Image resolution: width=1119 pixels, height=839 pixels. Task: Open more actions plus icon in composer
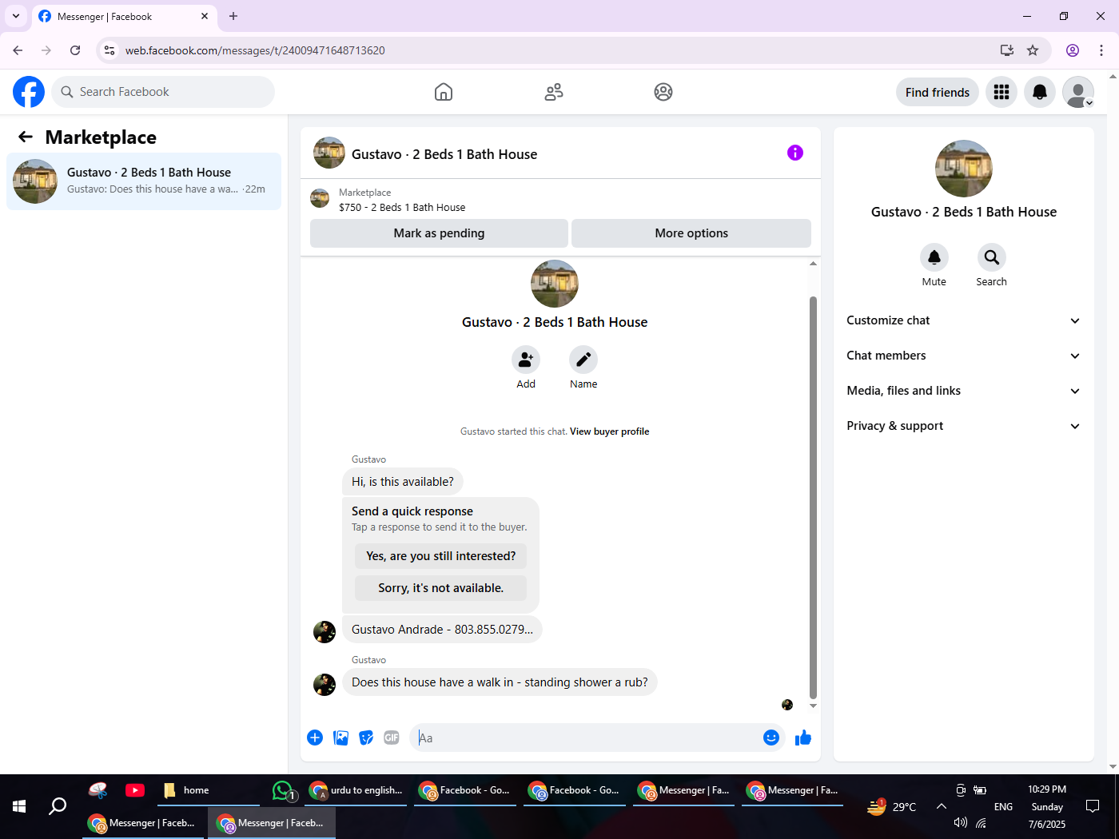pyautogui.click(x=315, y=738)
